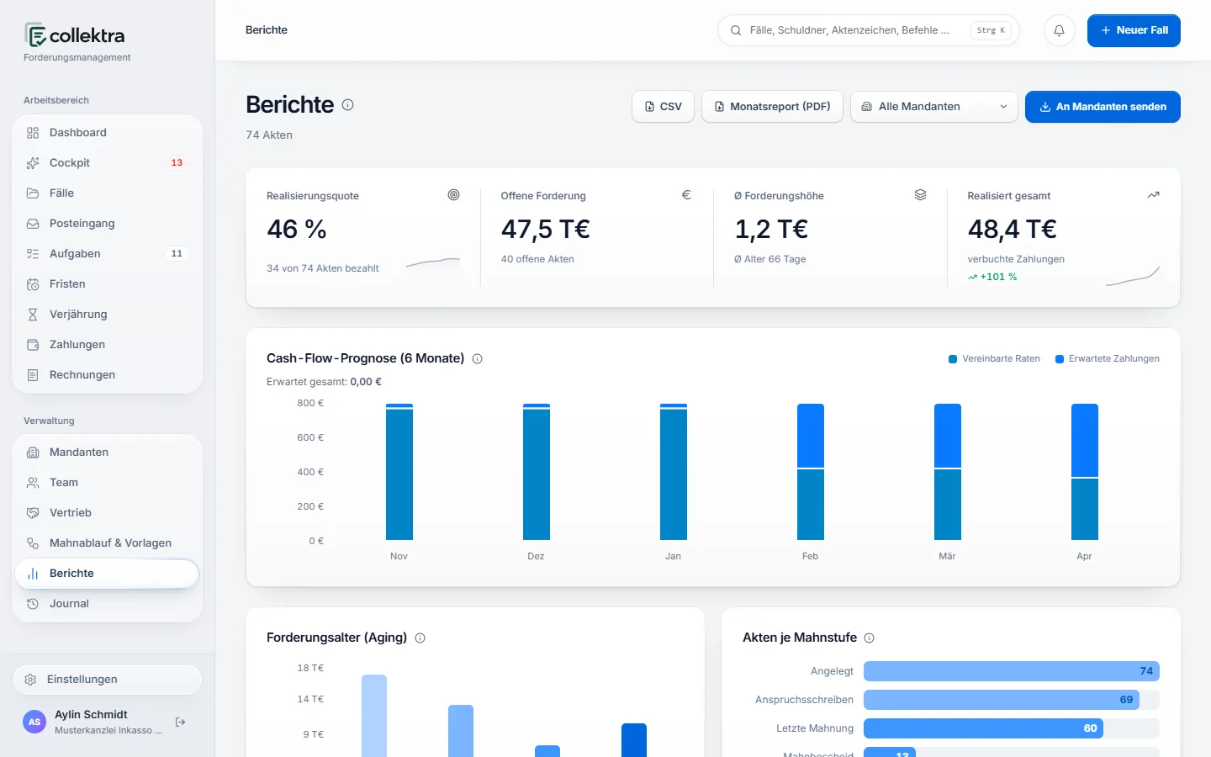
Task: Open Aufgaben in the sidebar
Action: [108, 254]
